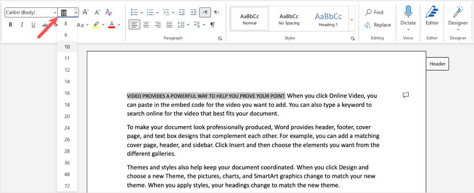Choose font size 36 in the dropdown
Screen dimensions: 474x193
tap(67, 163)
